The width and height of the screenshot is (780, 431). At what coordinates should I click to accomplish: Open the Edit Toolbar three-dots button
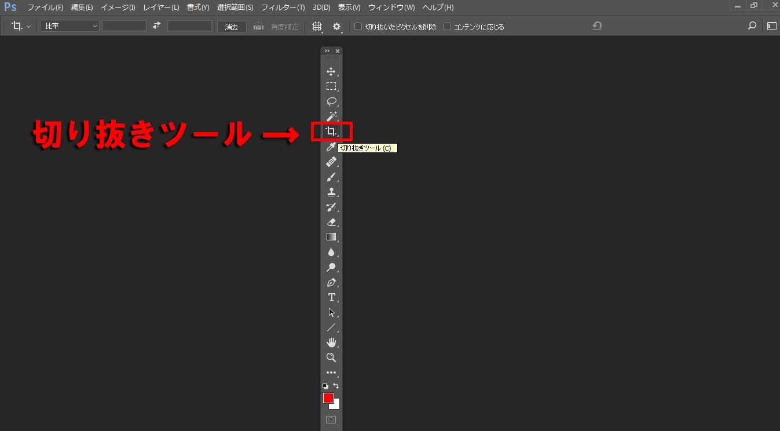point(331,373)
